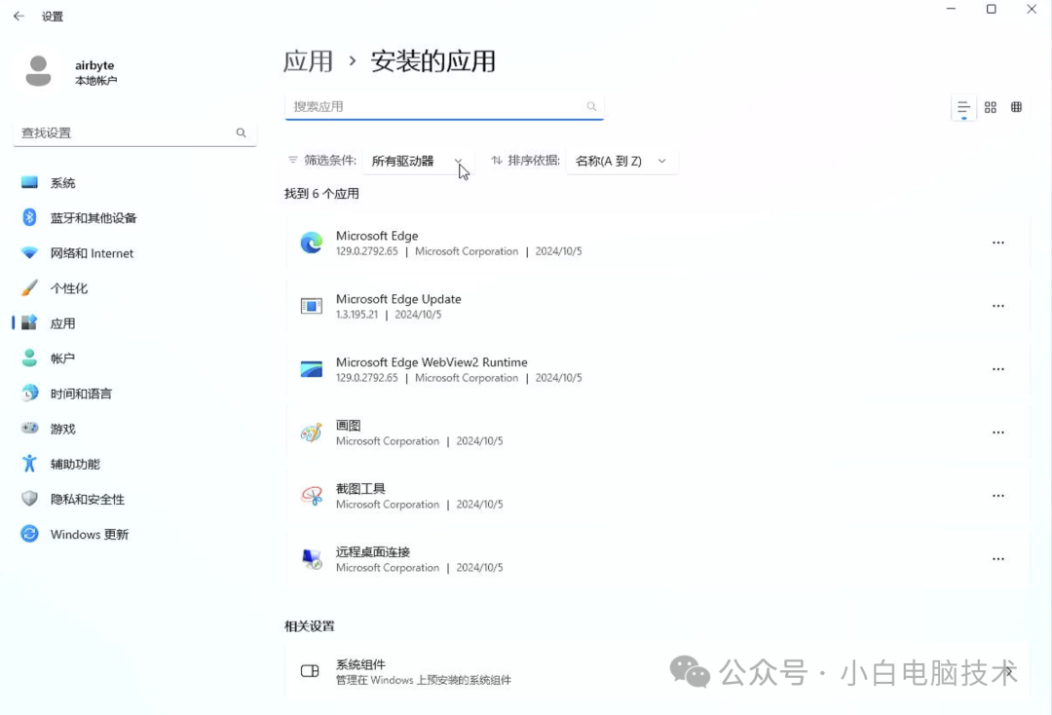Open 系统组件 related settings entry

click(657, 671)
